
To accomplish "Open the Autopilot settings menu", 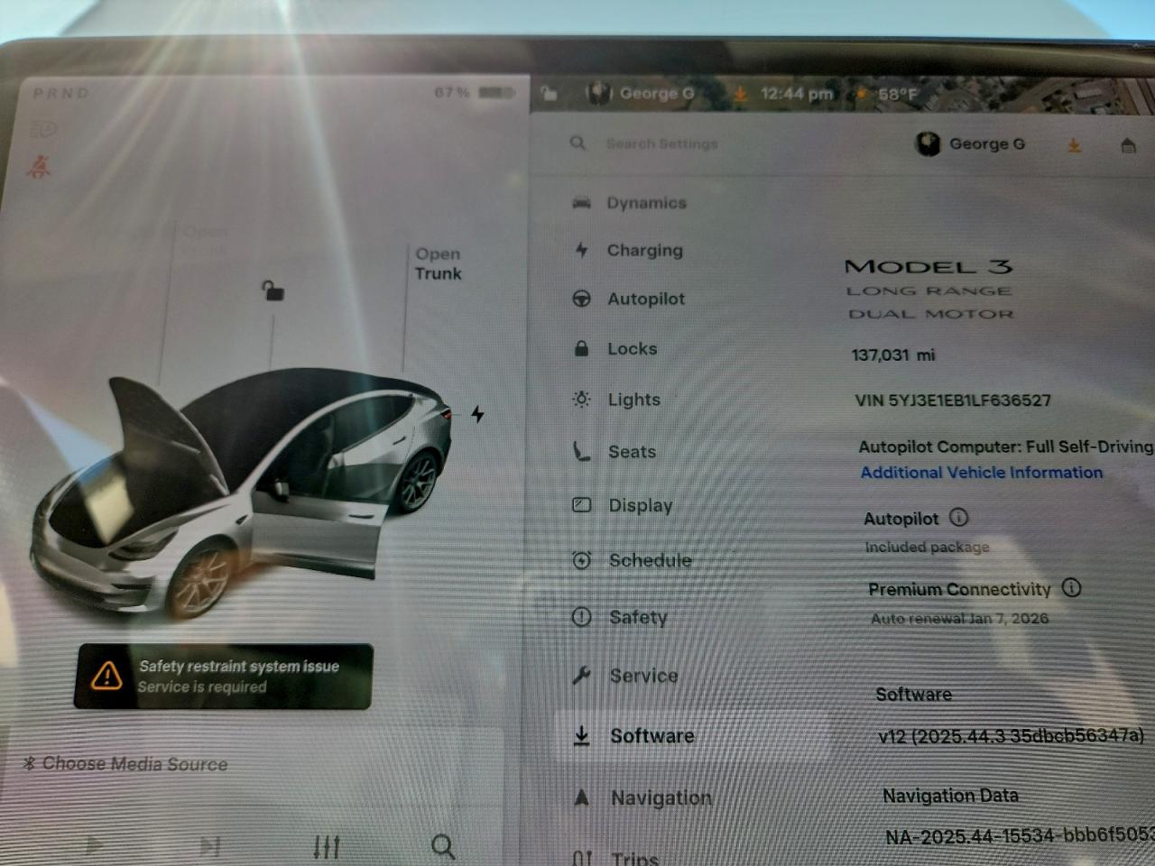I will tap(629, 299).
